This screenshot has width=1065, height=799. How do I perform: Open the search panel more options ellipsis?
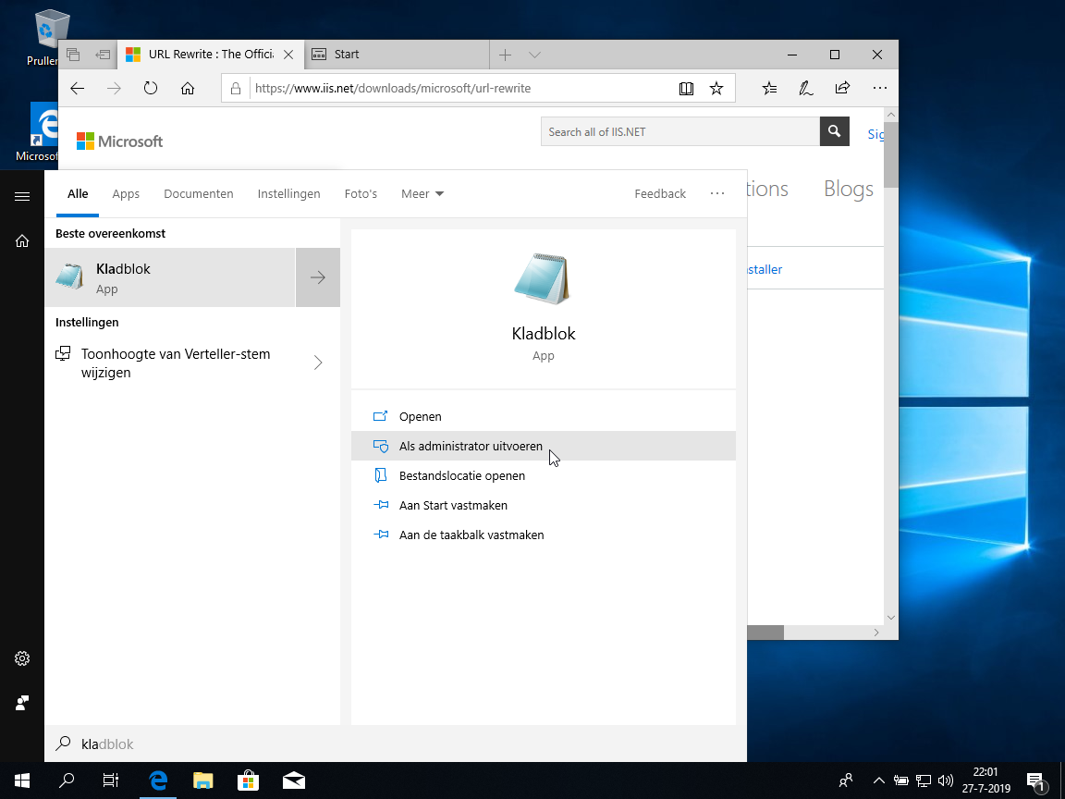coord(717,193)
